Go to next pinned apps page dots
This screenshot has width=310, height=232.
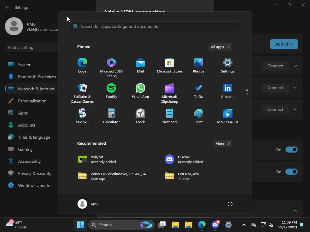[247, 92]
